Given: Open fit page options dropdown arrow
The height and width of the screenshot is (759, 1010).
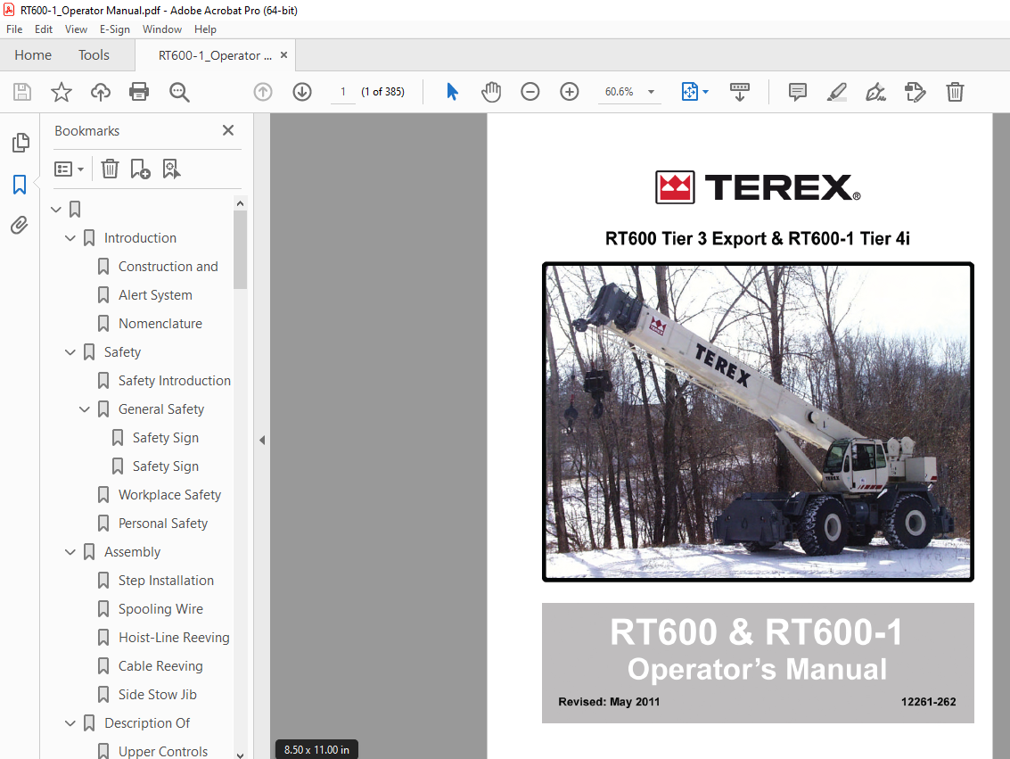Looking at the screenshot, I should tap(705, 92).
